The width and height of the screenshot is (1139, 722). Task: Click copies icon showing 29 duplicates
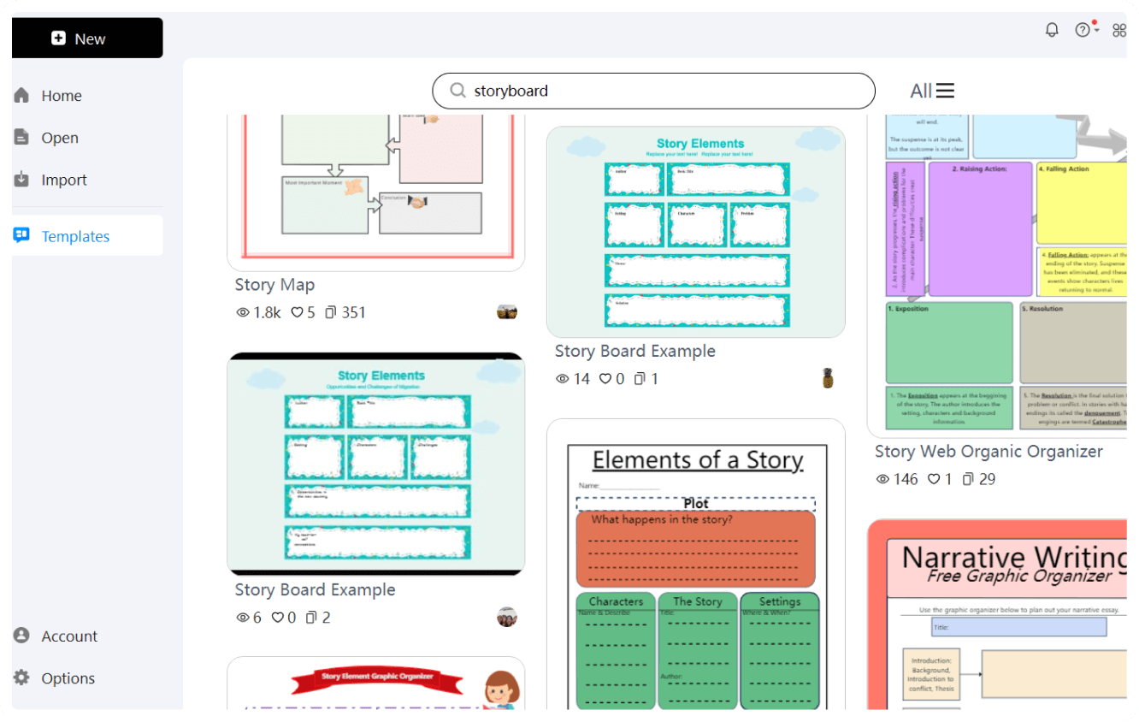pos(968,479)
